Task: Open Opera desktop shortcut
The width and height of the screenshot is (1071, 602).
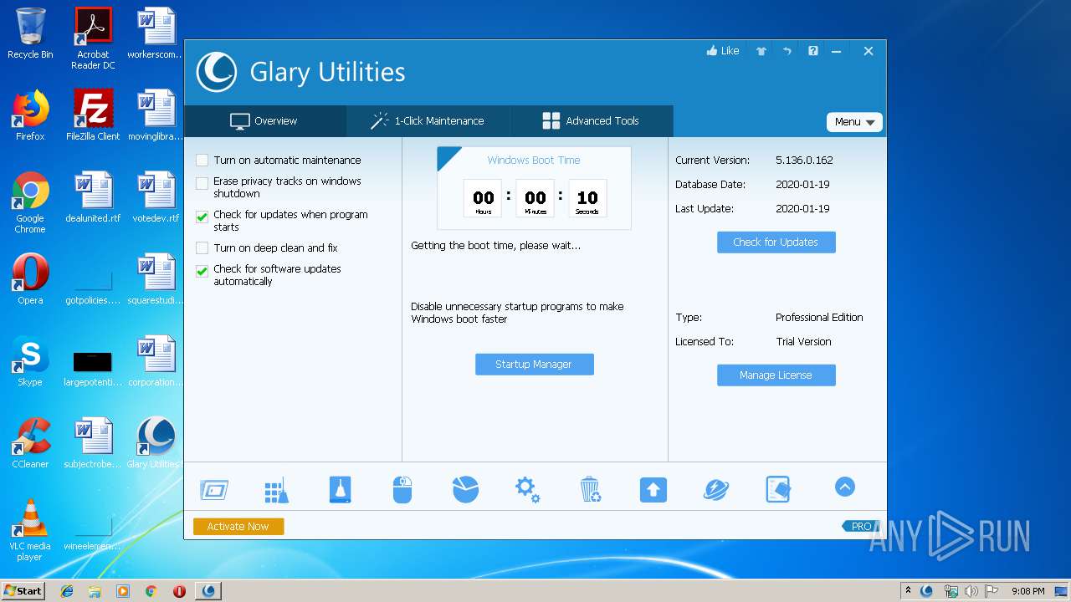Action: coord(30,279)
